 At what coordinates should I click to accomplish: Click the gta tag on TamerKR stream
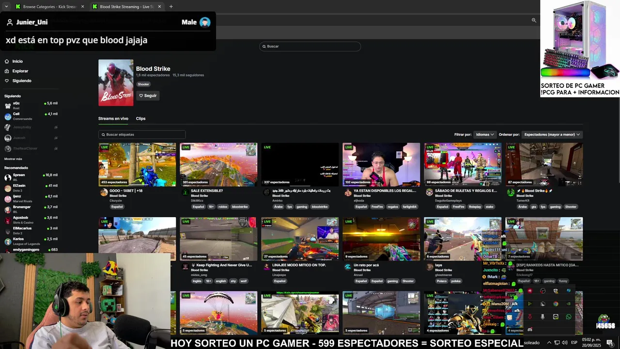point(533,206)
